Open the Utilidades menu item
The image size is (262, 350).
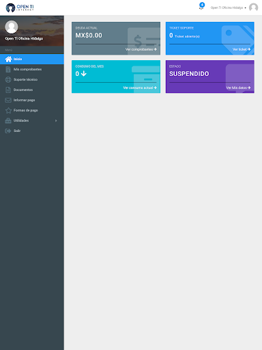(x=32, y=120)
